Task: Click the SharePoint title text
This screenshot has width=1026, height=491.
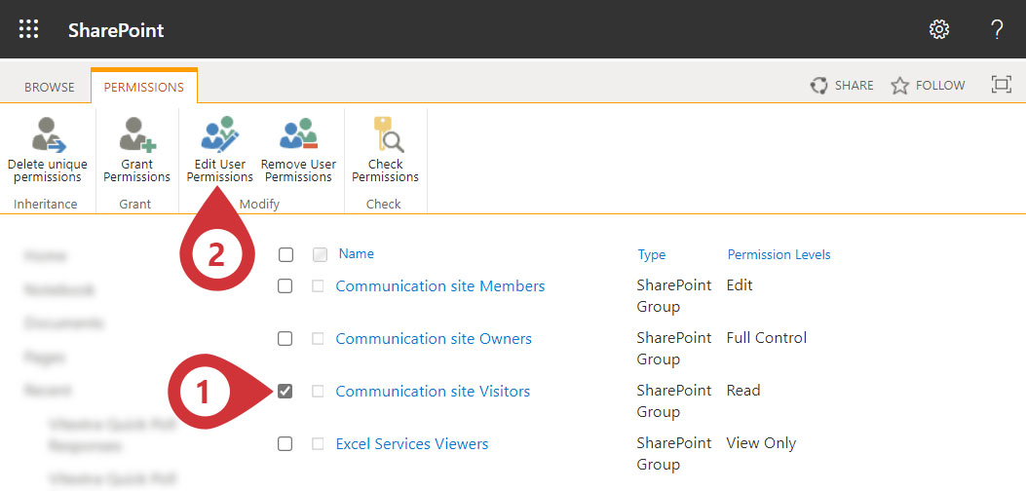Action: coord(116,30)
